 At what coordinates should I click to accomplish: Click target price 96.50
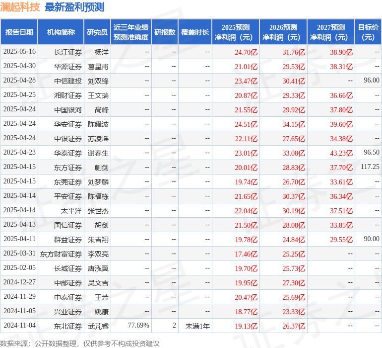click(372, 152)
